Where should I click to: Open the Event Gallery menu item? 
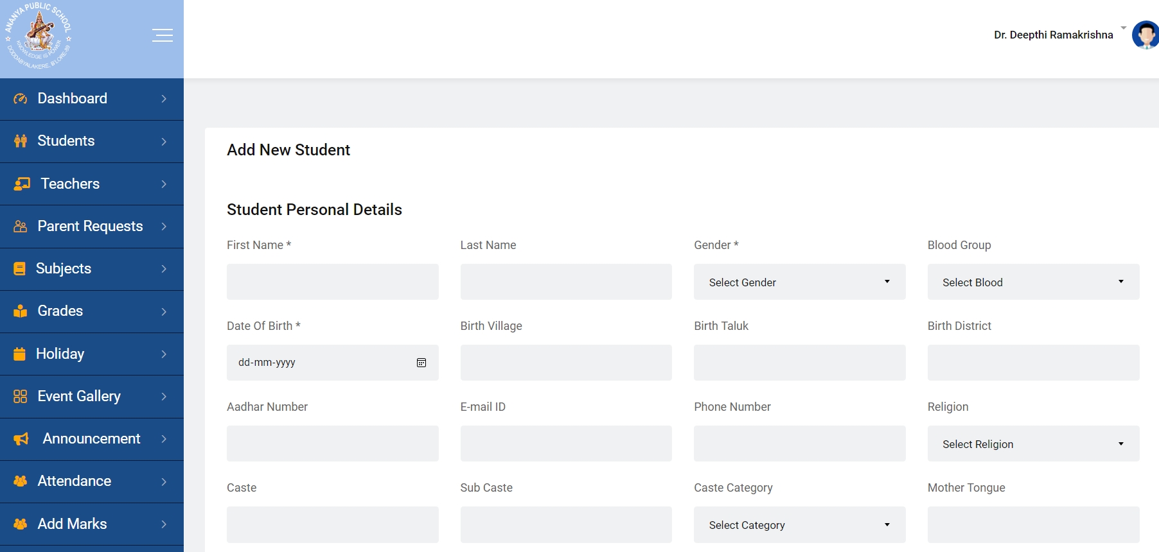click(x=92, y=397)
